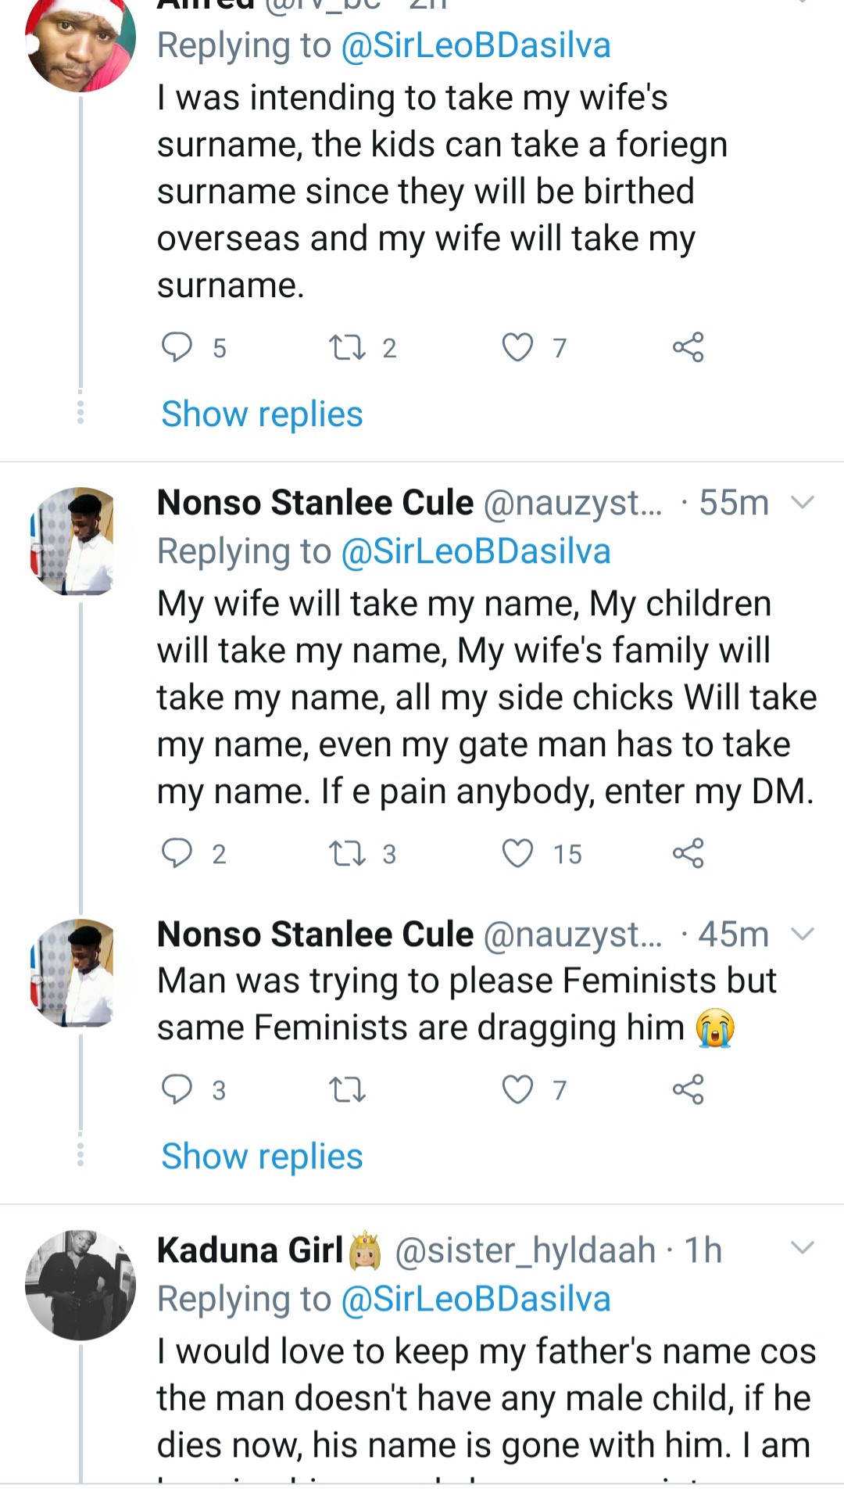Open options chevron on Nonso's 45m tweet

803,934
